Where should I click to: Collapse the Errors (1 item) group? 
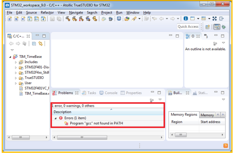pyautogui.click(x=55, y=118)
